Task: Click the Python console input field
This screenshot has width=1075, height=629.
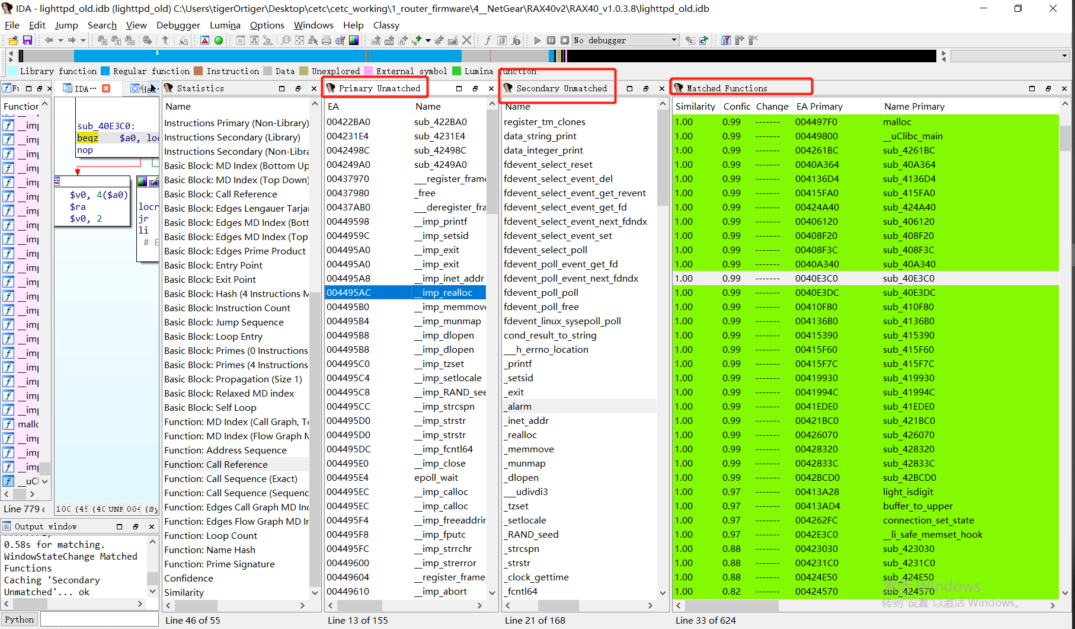Action: tap(100, 620)
